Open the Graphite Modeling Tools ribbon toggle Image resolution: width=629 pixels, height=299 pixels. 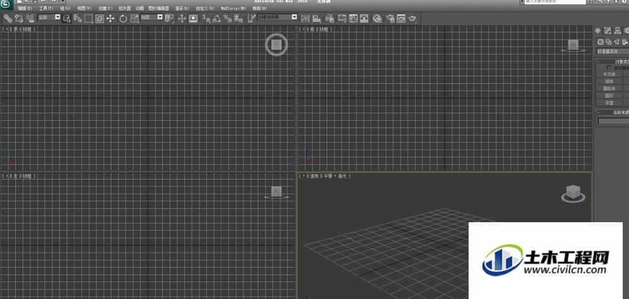coord(342,18)
